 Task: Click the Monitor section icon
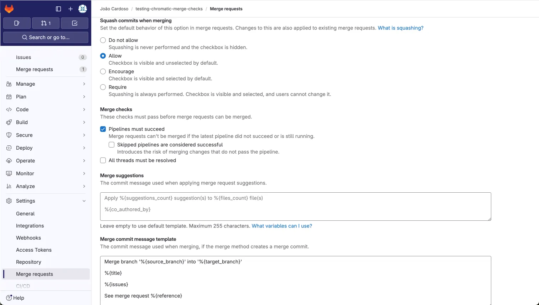(x=9, y=173)
